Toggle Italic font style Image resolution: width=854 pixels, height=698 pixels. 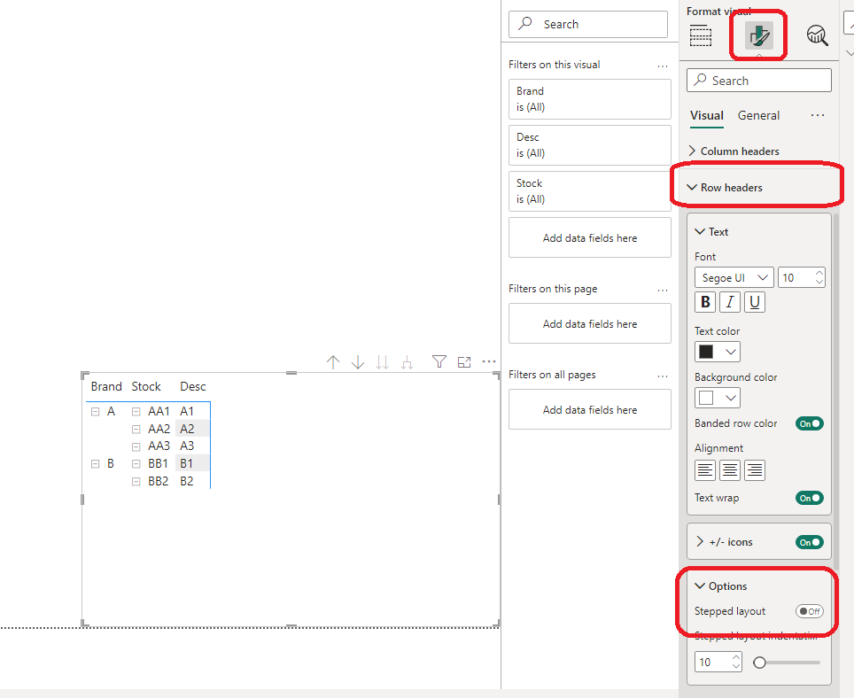tap(730, 302)
